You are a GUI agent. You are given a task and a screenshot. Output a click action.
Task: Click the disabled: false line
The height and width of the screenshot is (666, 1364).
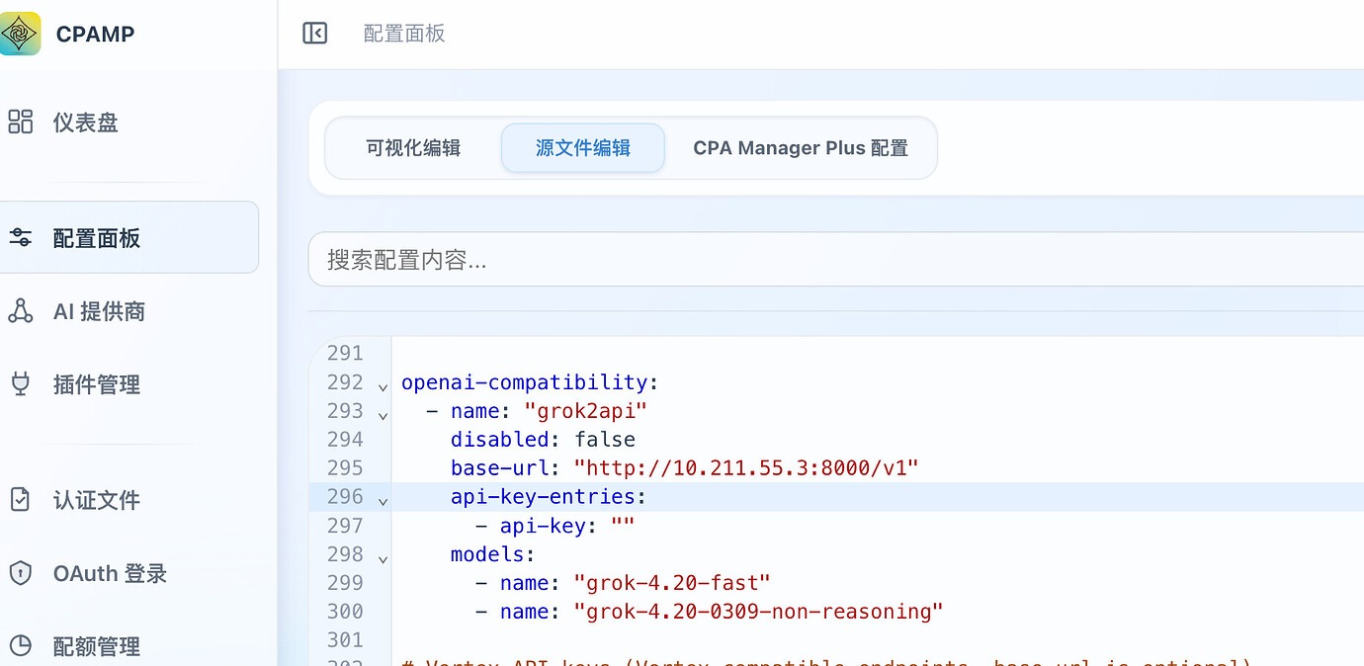(543, 439)
